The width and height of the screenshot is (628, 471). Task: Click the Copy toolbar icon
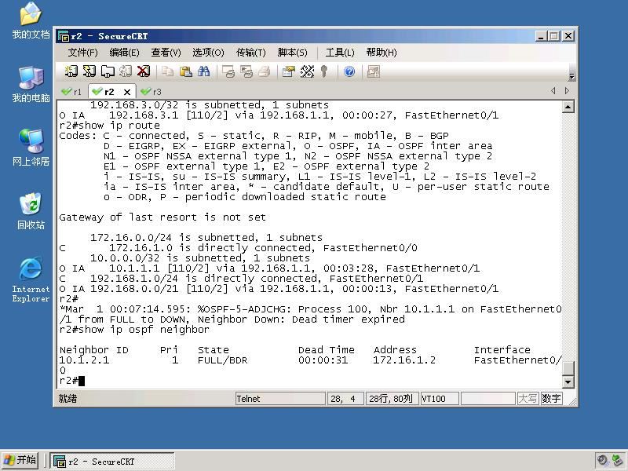(167, 71)
